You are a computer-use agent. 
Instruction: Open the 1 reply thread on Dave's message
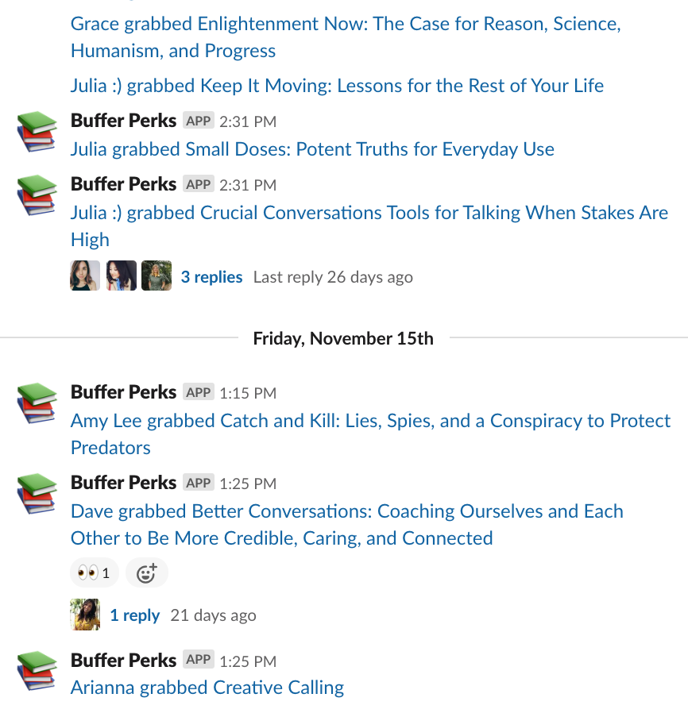coord(134,615)
